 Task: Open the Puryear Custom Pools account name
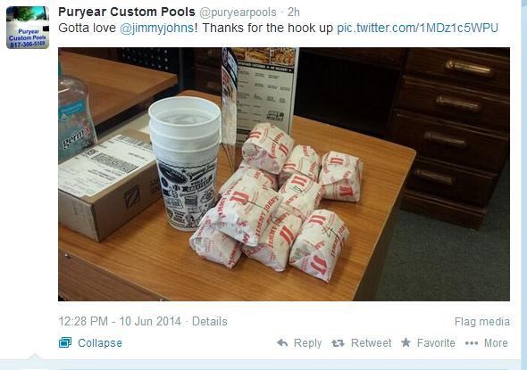pyautogui.click(x=126, y=12)
